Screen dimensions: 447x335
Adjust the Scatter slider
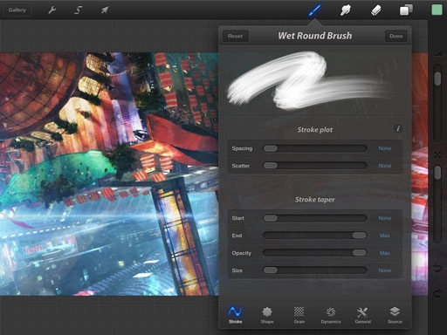(x=315, y=166)
